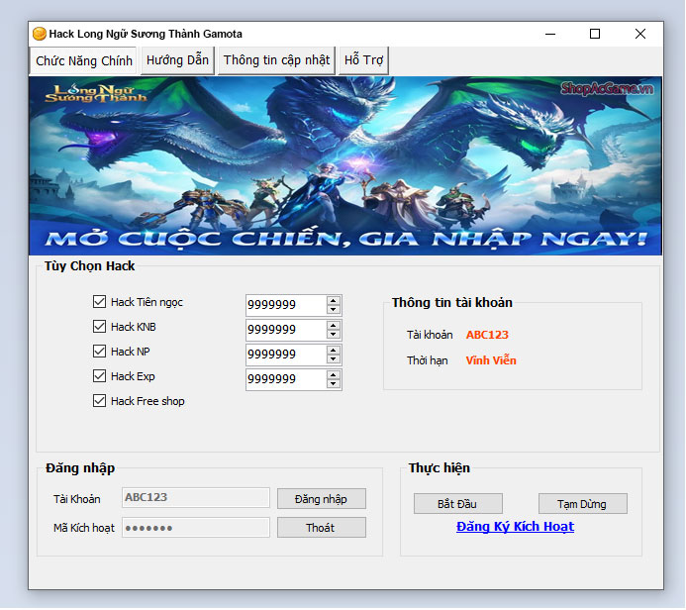Maximize the hack tool window

click(x=595, y=34)
